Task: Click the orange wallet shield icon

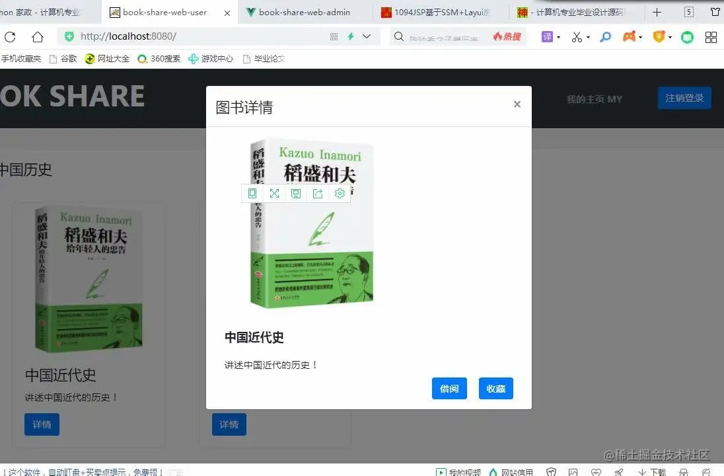Action: coord(659,36)
